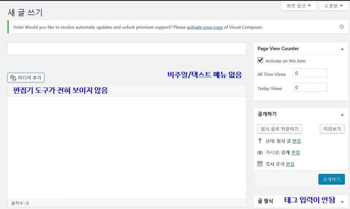Screen dimensions: 350x209
Task: Collapse the Page View Counter panel
Action: coord(342,49)
